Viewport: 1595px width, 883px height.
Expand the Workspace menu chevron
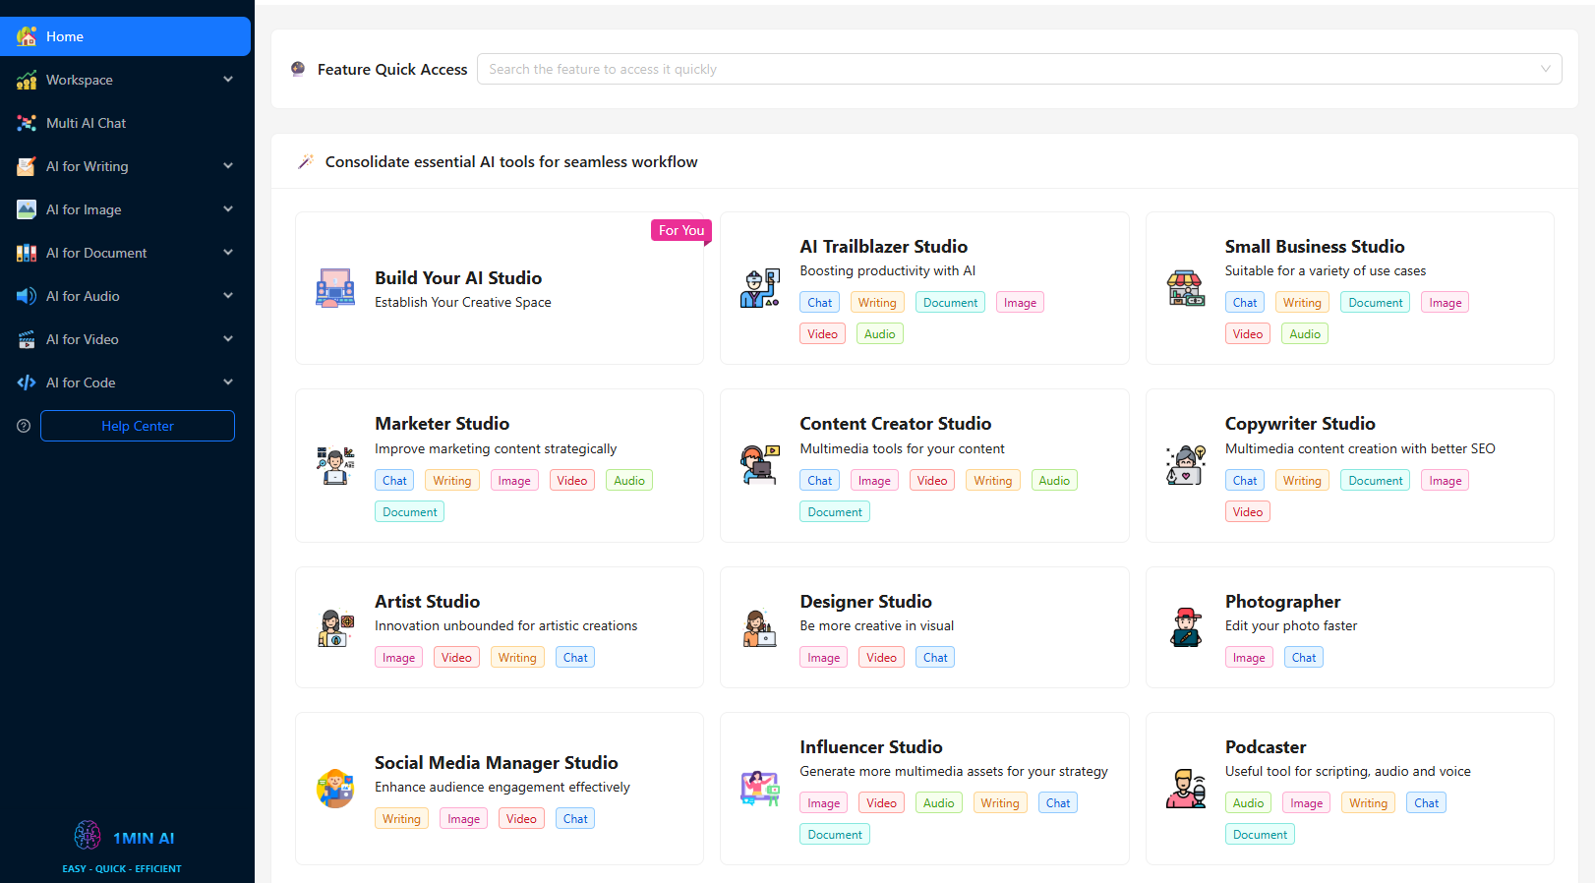[x=228, y=80]
